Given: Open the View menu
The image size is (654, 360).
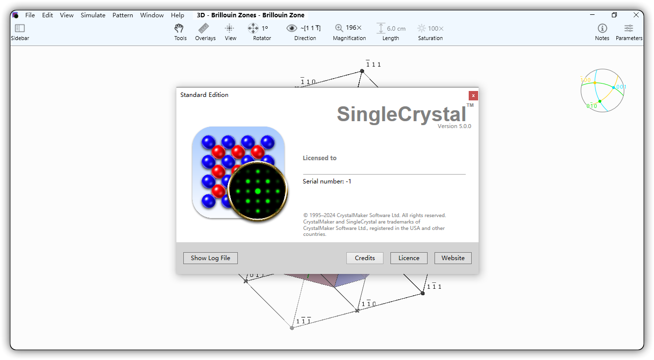Looking at the screenshot, I should [x=67, y=15].
